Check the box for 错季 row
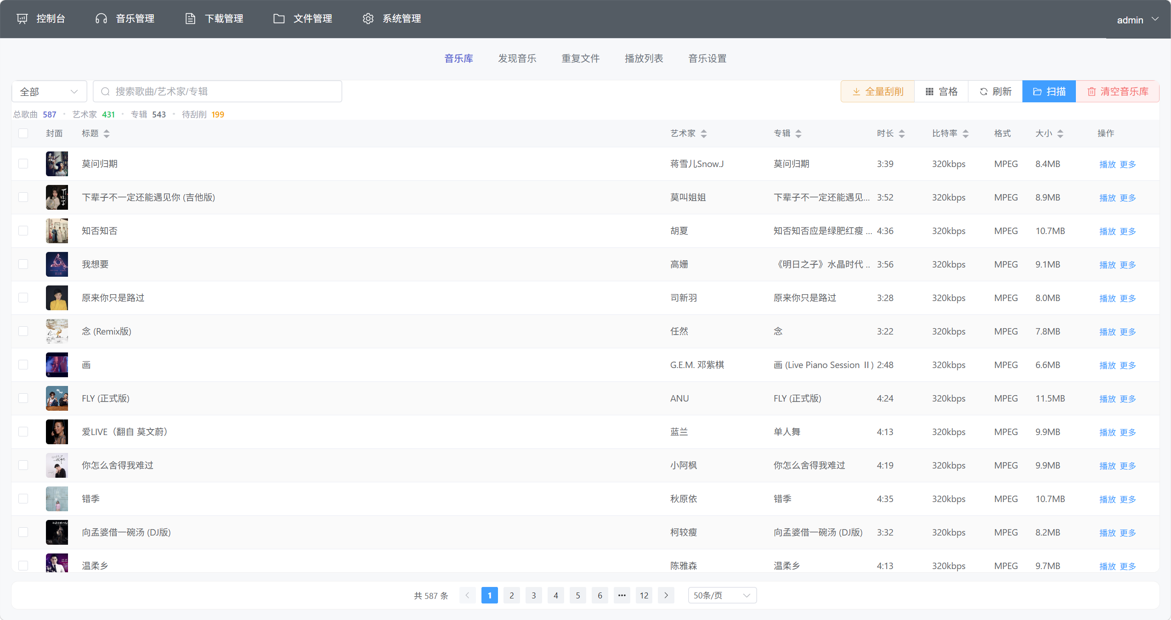Viewport: 1171px width, 620px height. point(23,499)
